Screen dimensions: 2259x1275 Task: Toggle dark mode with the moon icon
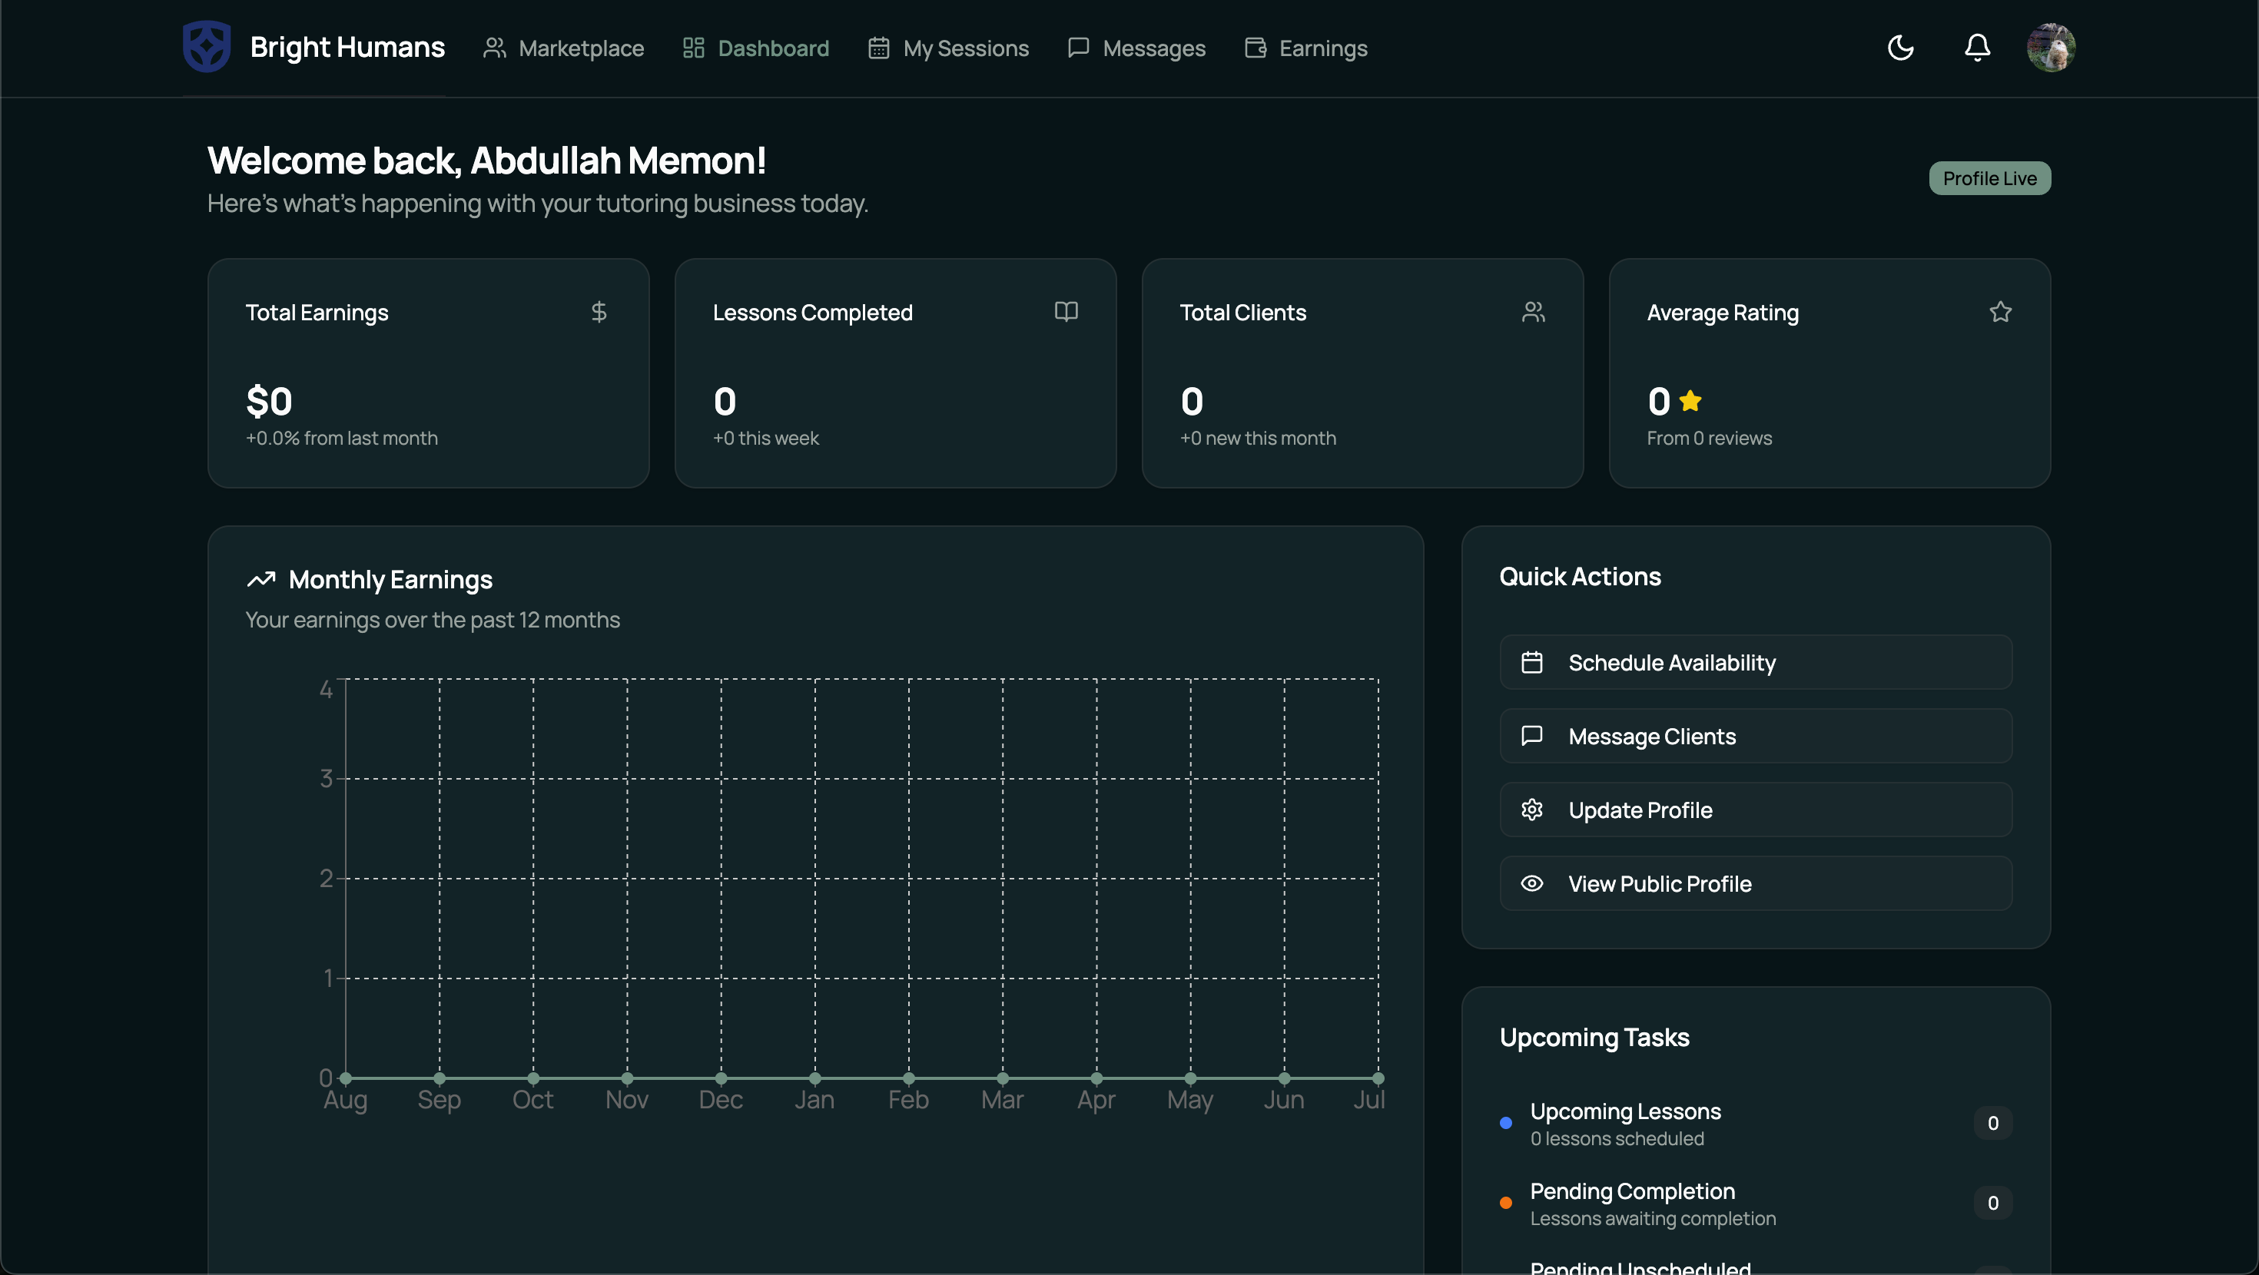click(x=1899, y=48)
